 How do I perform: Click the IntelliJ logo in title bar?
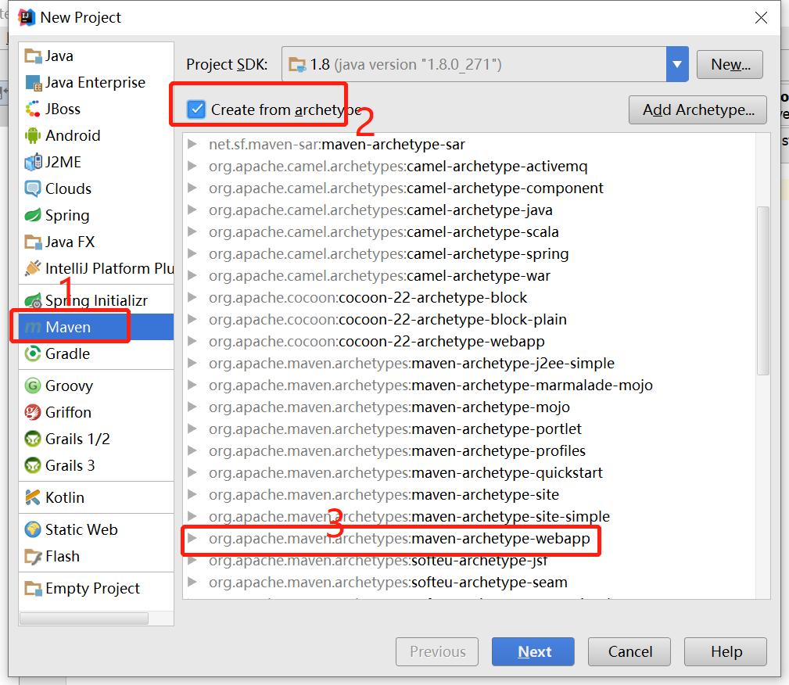pos(26,17)
